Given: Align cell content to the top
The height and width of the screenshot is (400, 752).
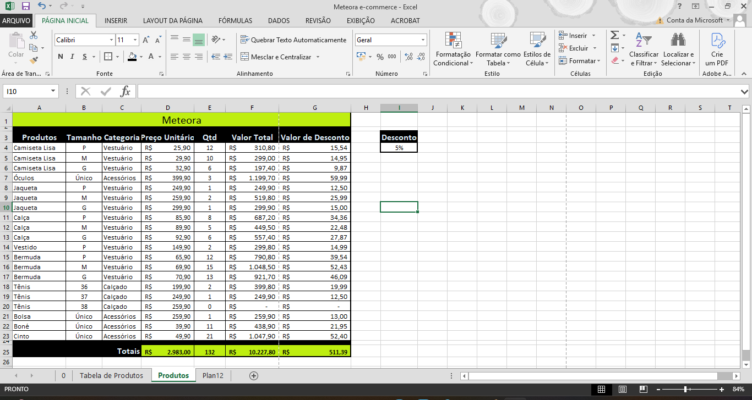Looking at the screenshot, I should coord(175,40).
